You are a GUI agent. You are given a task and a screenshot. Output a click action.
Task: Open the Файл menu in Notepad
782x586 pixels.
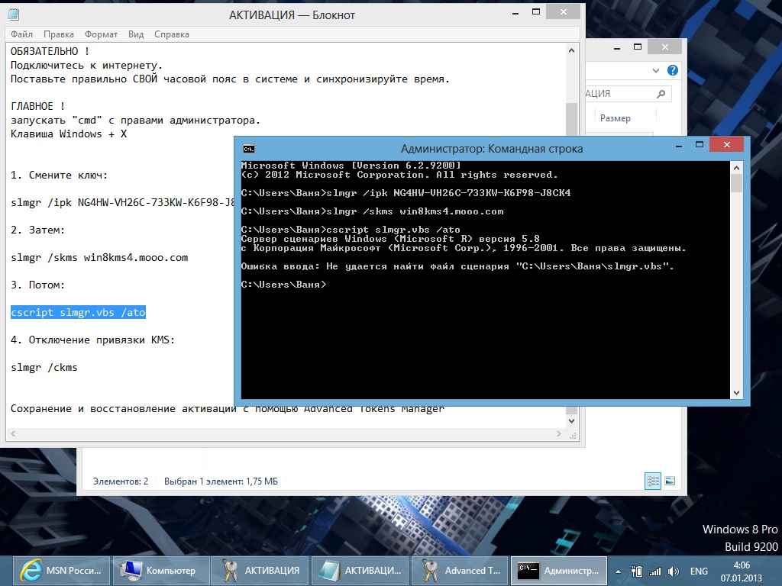click(x=21, y=34)
